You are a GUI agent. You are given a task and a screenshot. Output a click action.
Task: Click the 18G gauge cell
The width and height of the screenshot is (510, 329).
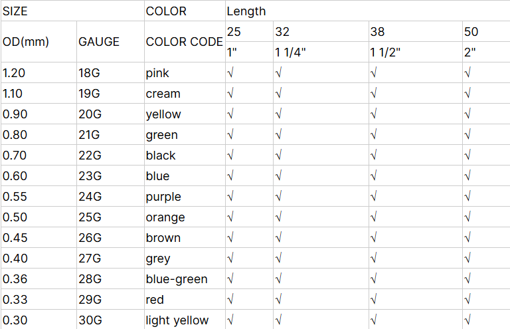88,73
